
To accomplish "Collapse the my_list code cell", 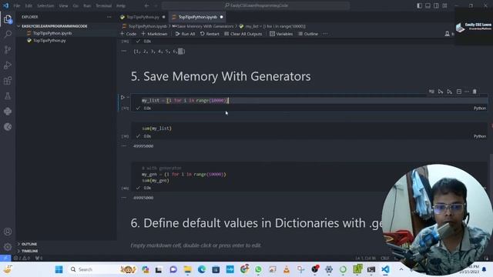I will [128, 98].
